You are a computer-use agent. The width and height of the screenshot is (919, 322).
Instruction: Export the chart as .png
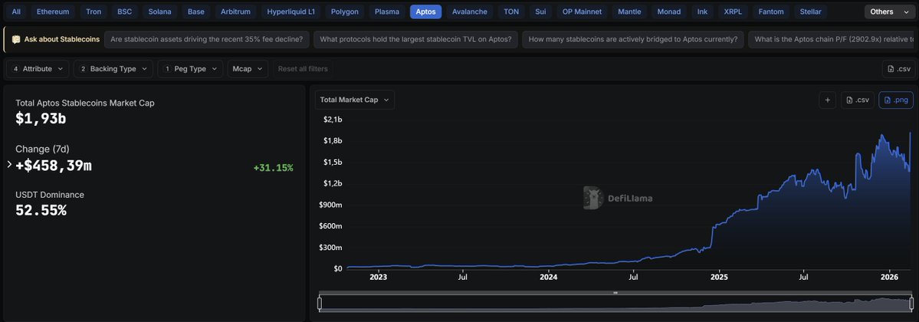pyautogui.click(x=896, y=100)
